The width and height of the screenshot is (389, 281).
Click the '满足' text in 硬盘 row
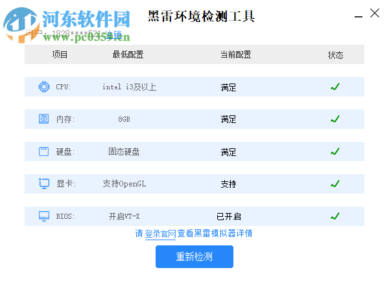[x=228, y=152]
